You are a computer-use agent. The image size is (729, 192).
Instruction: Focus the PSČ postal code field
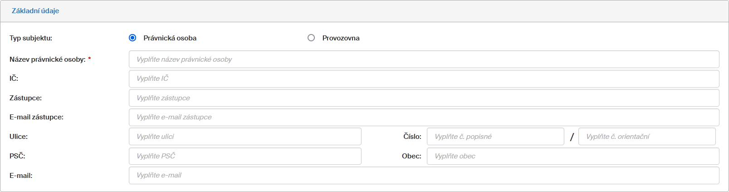tap(245, 156)
